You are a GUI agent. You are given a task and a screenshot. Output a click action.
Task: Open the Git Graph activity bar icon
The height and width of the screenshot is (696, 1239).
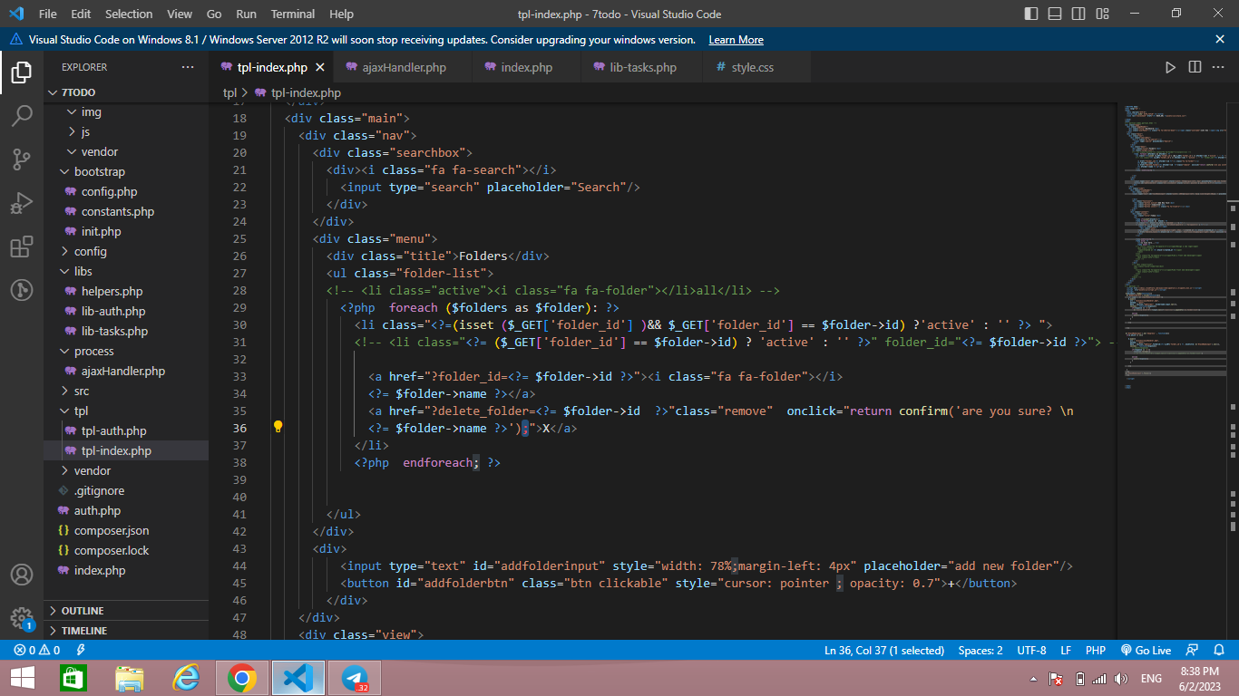click(22, 290)
